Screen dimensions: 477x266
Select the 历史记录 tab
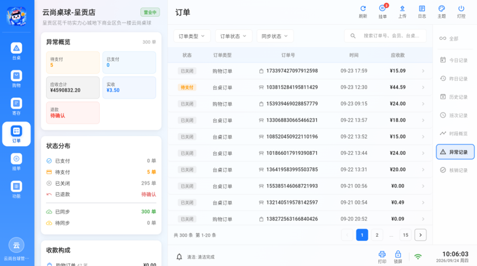tap(455, 97)
